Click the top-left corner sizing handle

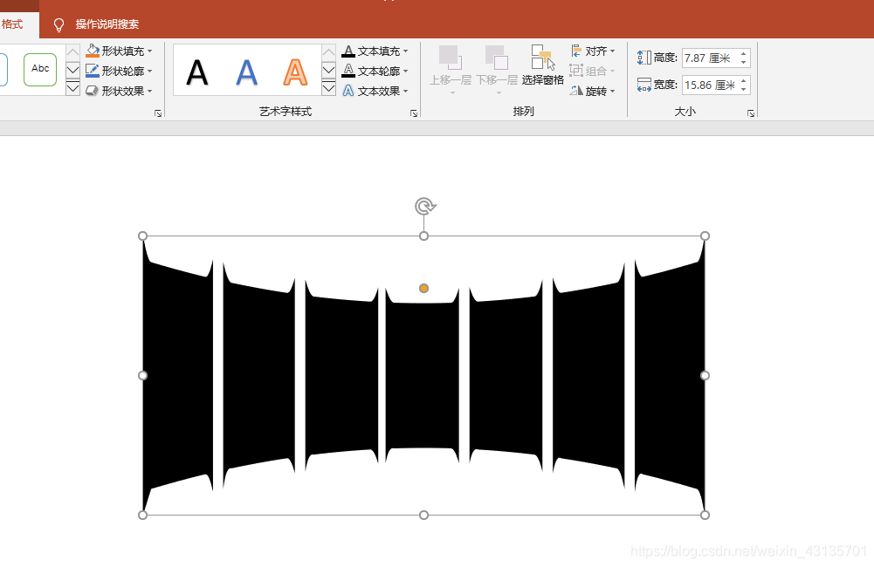click(142, 236)
